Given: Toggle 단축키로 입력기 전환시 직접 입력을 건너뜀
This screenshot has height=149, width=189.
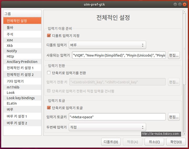Looking at the screenshot, I should [x=49, y=91].
